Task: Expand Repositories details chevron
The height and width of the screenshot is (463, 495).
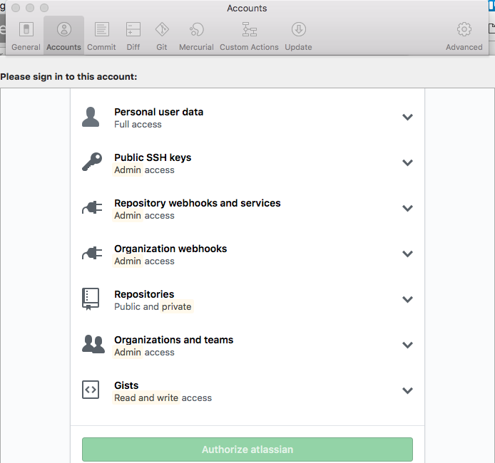Action: [x=407, y=299]
